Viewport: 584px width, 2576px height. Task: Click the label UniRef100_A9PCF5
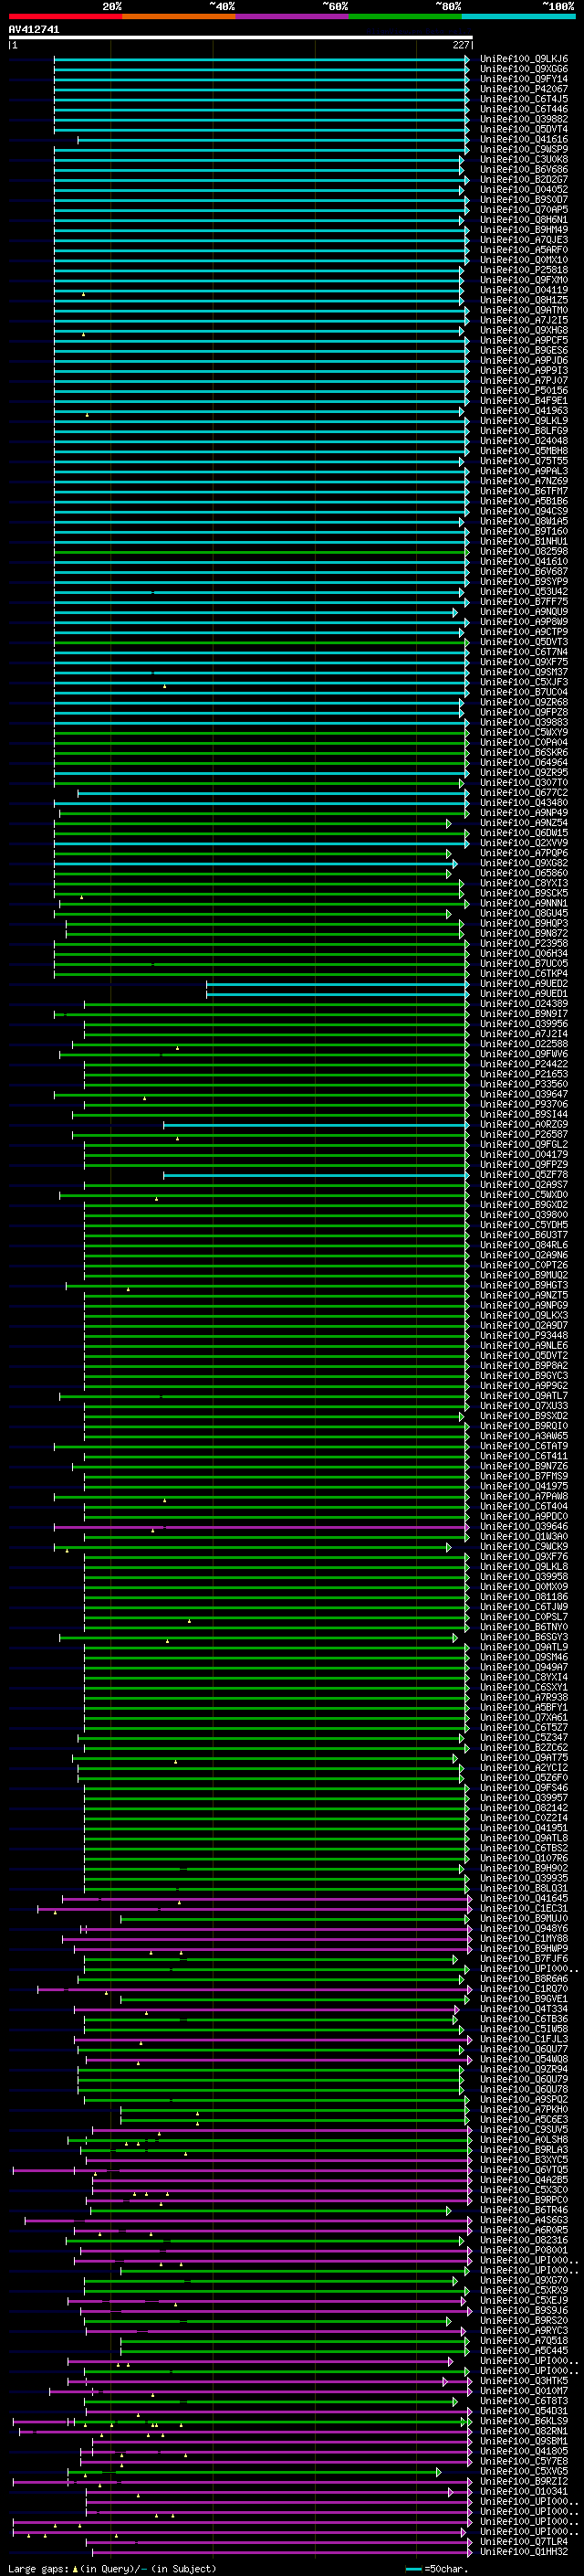[x=523, y=340]
